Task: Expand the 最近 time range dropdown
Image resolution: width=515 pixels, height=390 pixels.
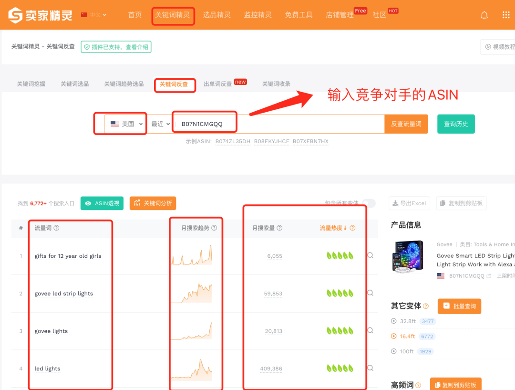Action: [161, 123]
